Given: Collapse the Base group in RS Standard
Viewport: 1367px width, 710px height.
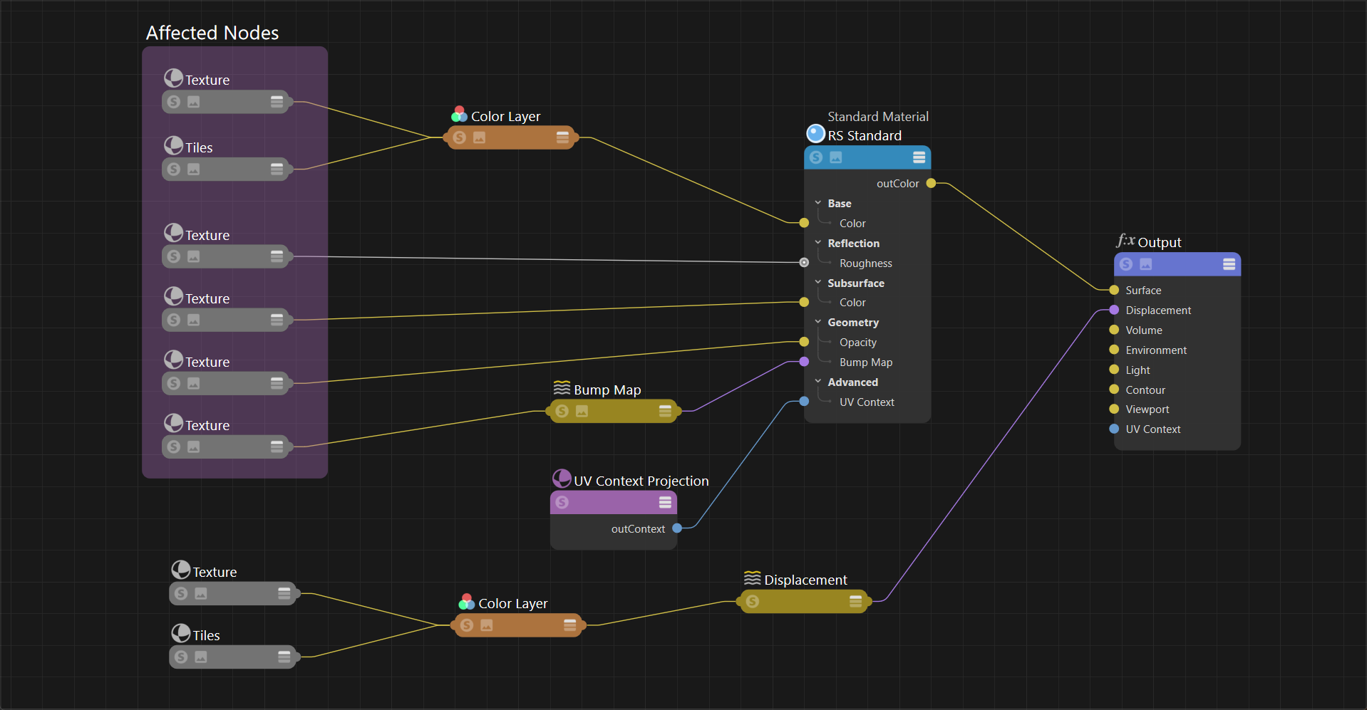Looking at the screenshot, I should (x=818, y=203).
